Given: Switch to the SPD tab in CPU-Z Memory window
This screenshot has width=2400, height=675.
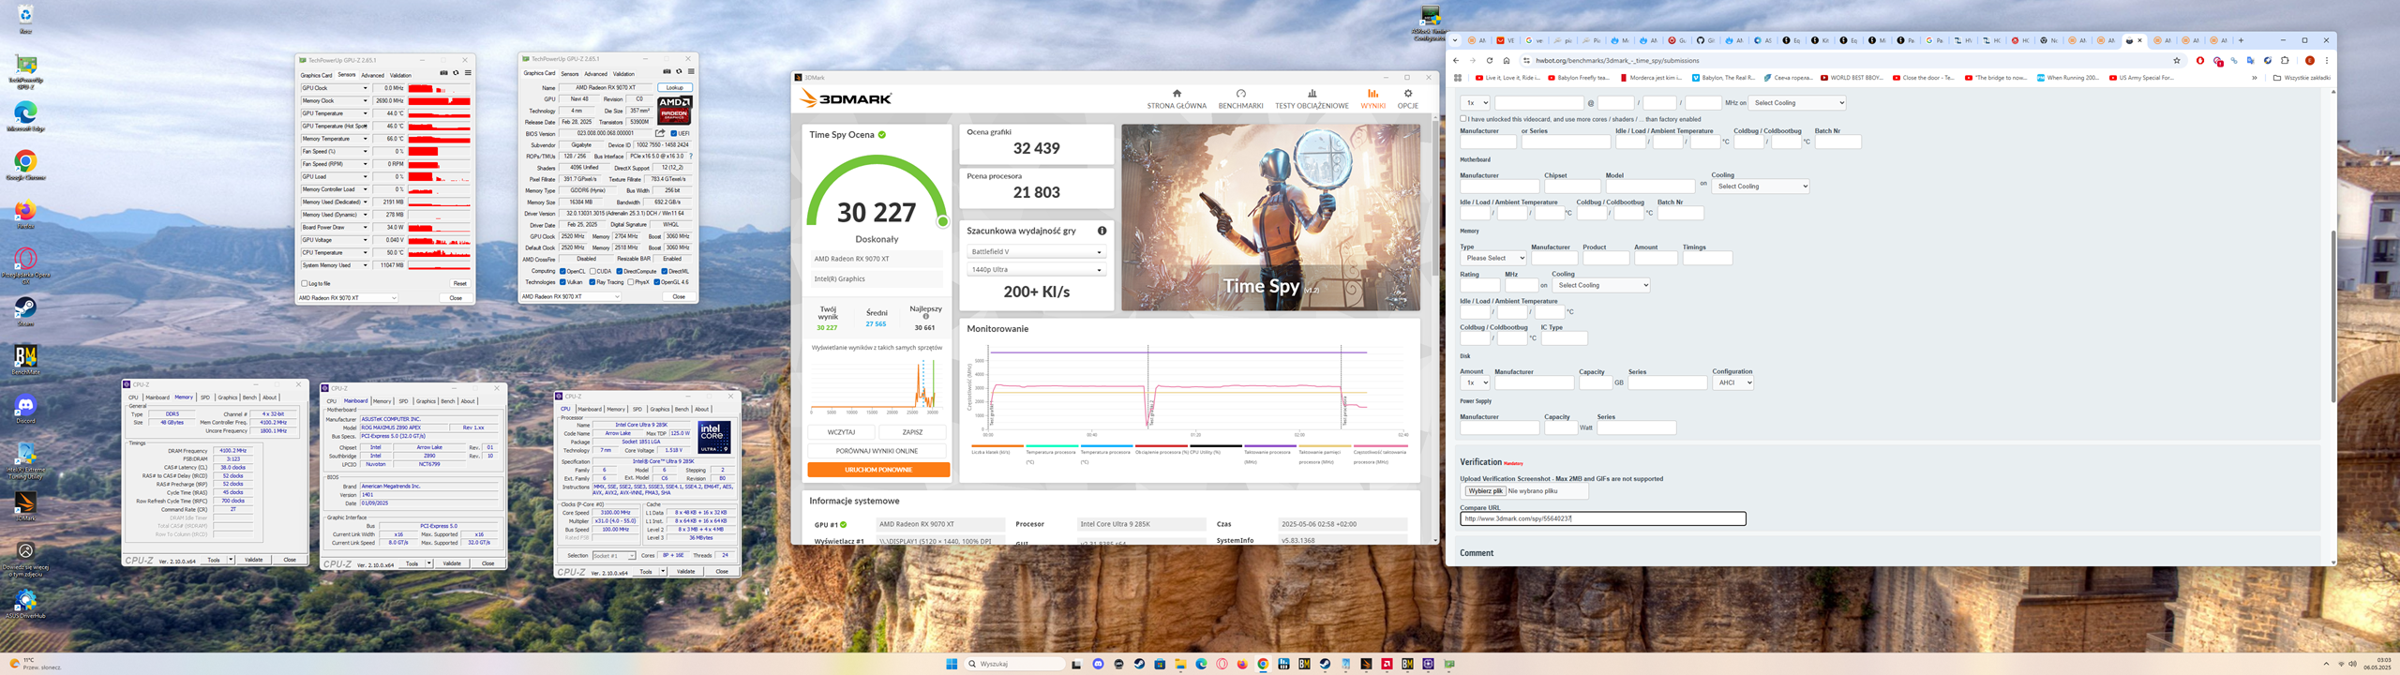Looking at the screenshot, I should 205,397.
